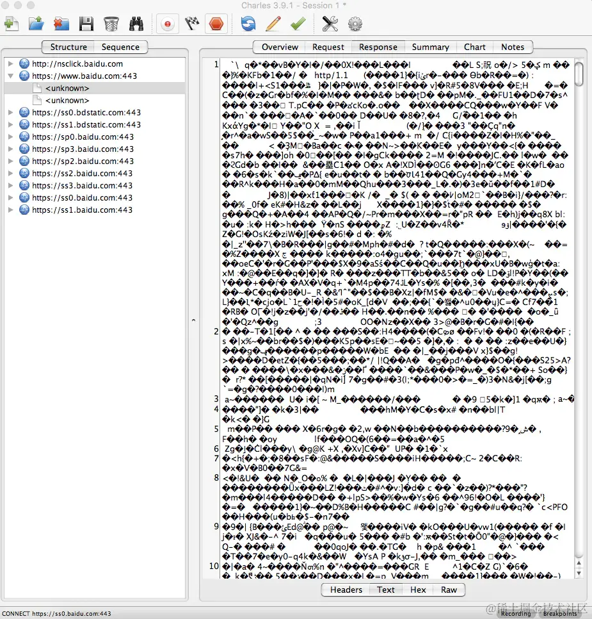
Task: Click globe icon for ss1.baidu.com:443
Action: click(24, 210)
